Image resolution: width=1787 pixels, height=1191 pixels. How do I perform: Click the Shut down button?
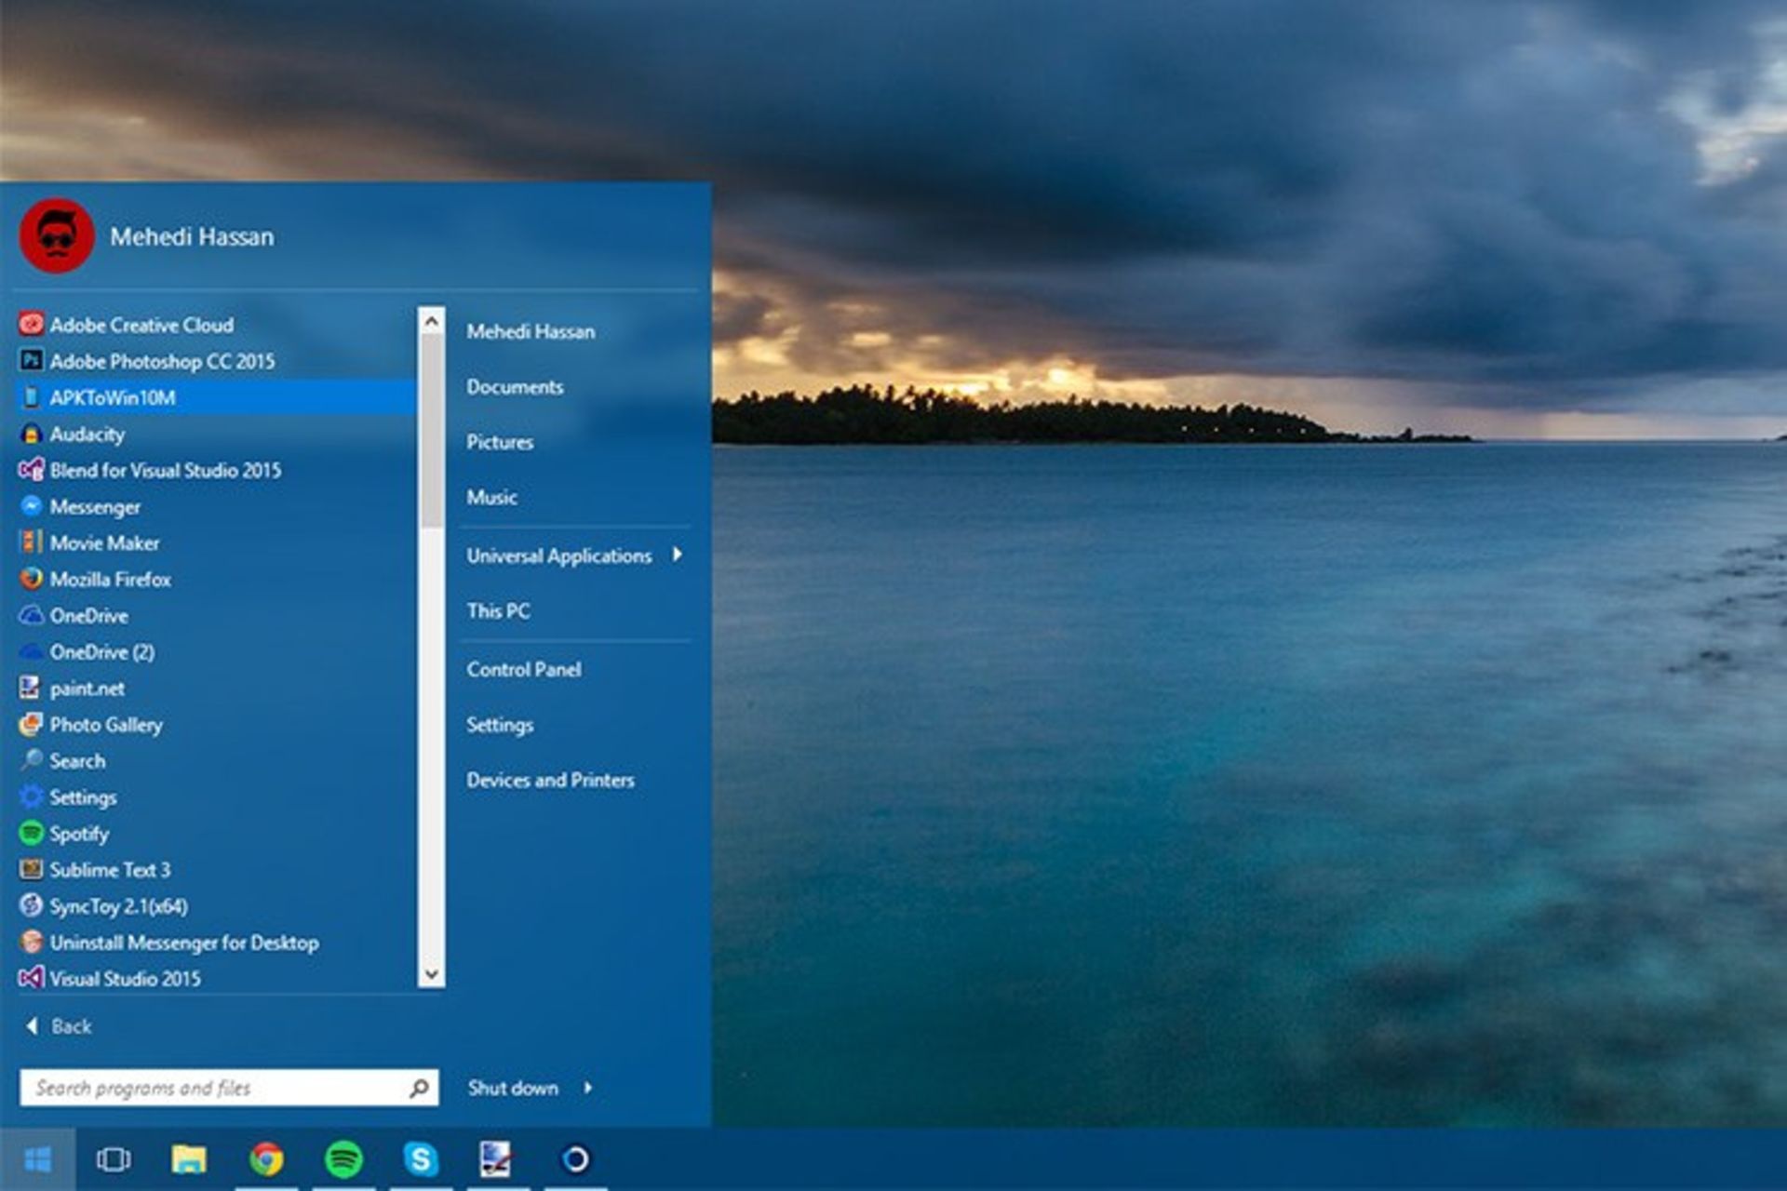click(x=513, y=1087)
